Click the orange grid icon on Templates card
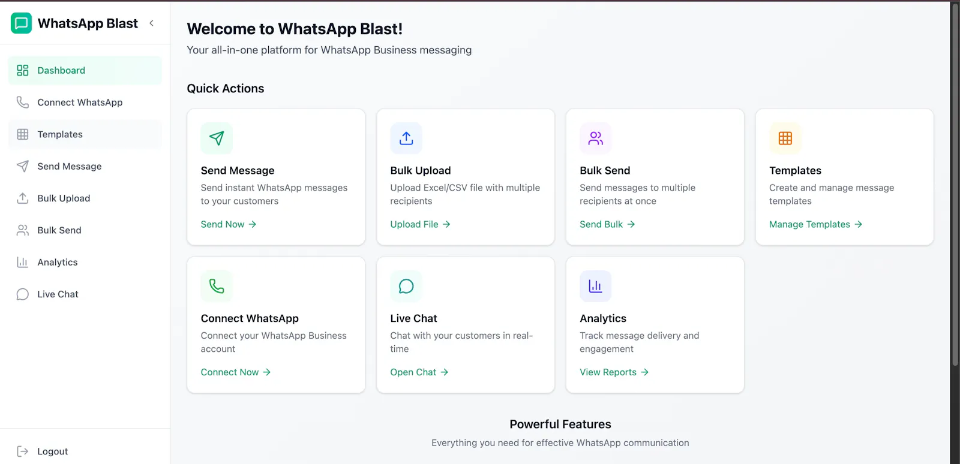 pyautogui.click(x=785, y=138)
